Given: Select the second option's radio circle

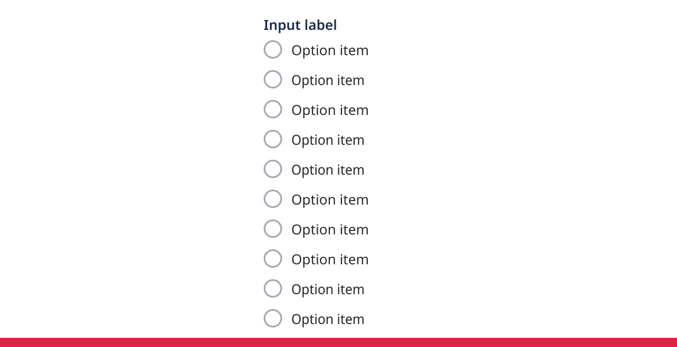Looking at the screenshot, I should [x=273, y=79].
